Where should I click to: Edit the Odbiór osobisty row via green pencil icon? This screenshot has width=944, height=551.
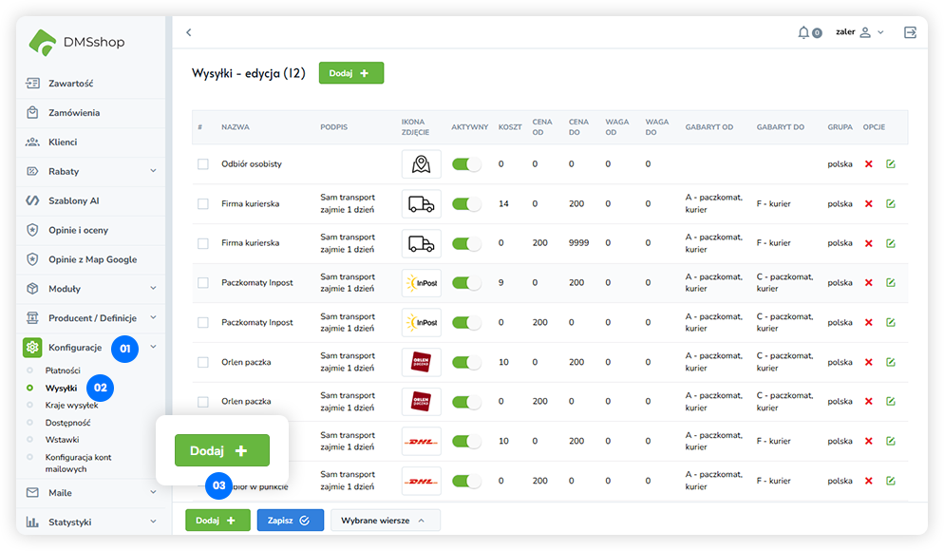(891, 164)
